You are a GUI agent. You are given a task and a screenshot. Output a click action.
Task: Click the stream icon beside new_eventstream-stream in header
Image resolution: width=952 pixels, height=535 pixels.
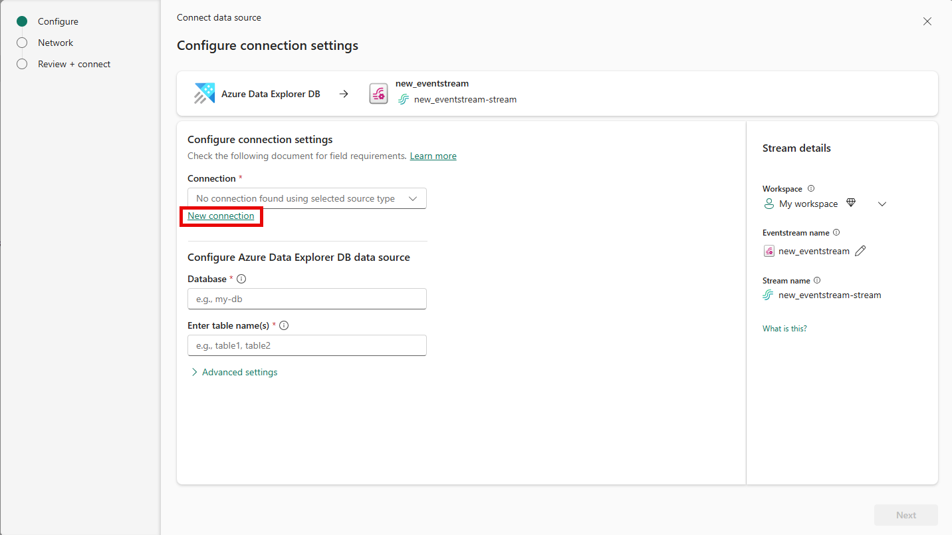pyautogui.click(x=403, y=100)
